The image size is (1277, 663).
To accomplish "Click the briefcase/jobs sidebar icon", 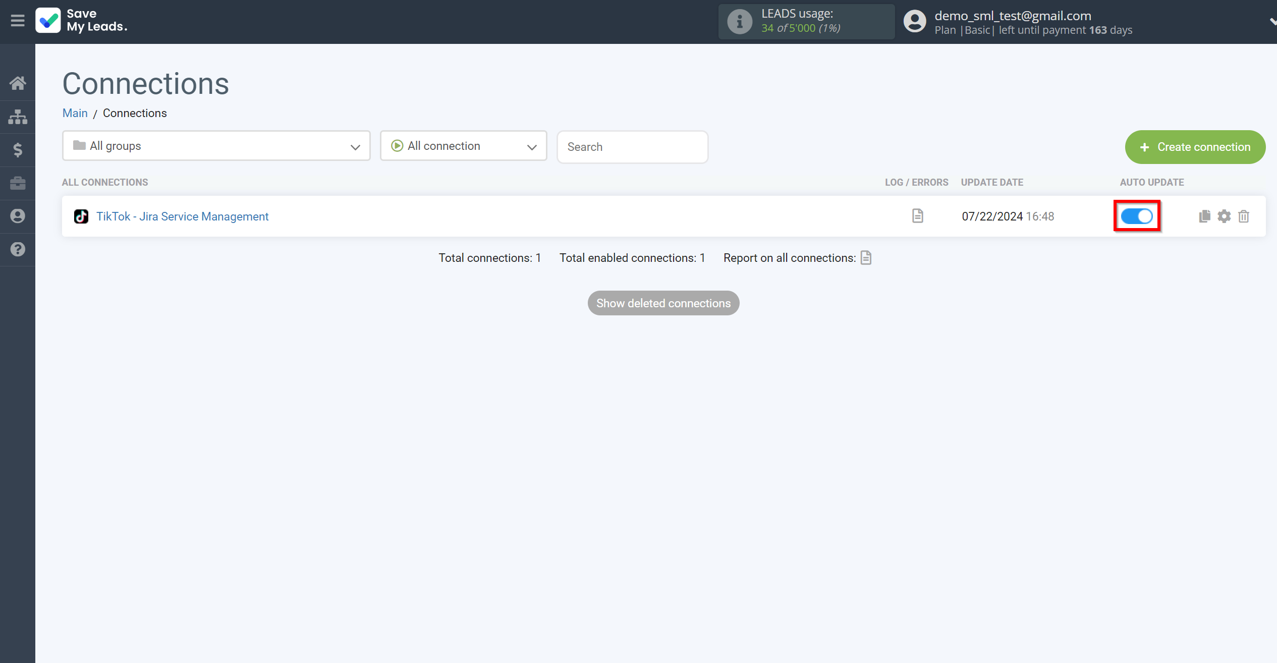I will [x=18, y=183].
